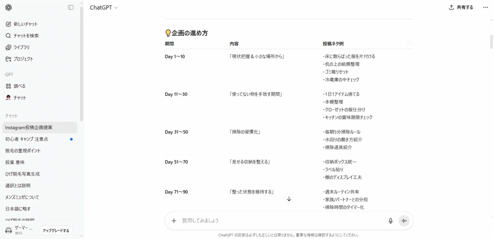Screen dimensions: 494x239
Task: Start a new chat (新しいチャット)
Action: tap(26, 24)
